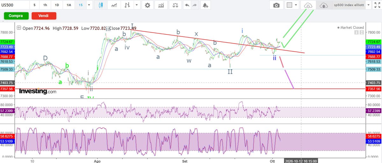Image resolution: width=382 pixels, height=163 pixels.
Task: Toggle fullscreen chart mode
Action: click(x=377, y=5)
